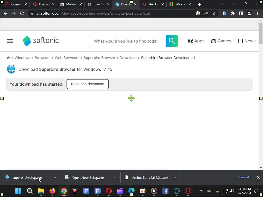Click Superbird Browser breadcrumb link
Image resolution: width=263 pixels, height=197 pixels.
(x=99, y=58)
